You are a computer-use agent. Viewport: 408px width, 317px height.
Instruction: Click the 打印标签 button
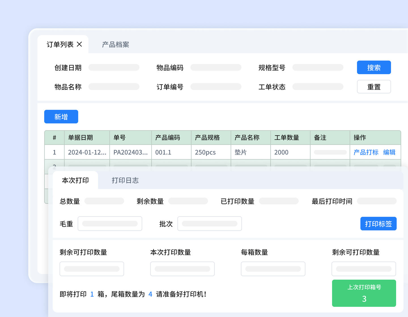[x=379, y=224]
